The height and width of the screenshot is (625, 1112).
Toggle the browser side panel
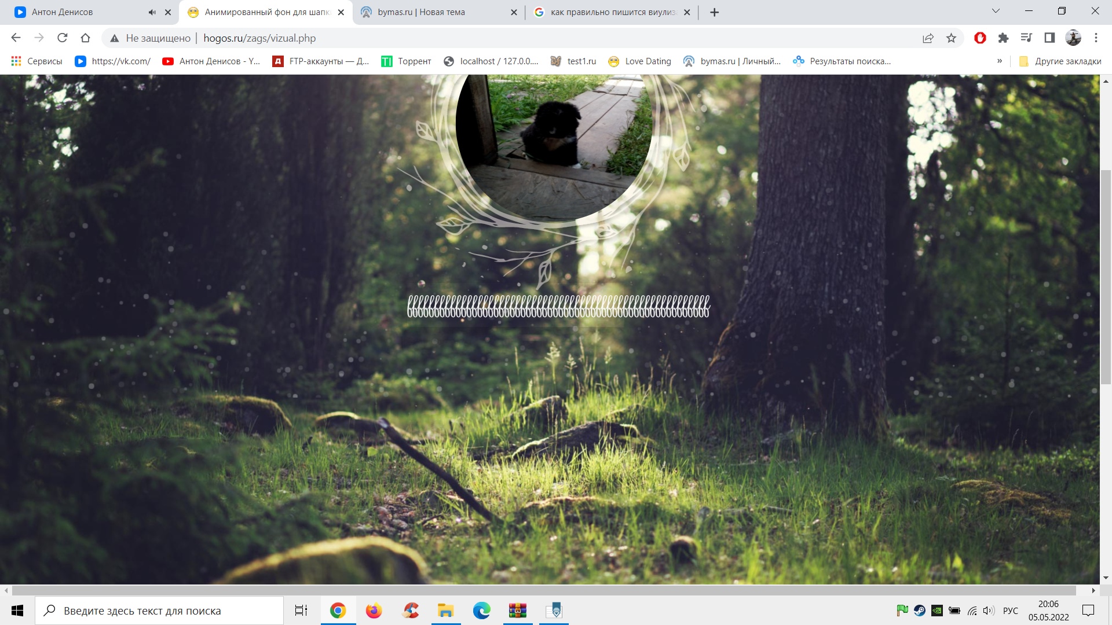click(x=1049, y=38)
